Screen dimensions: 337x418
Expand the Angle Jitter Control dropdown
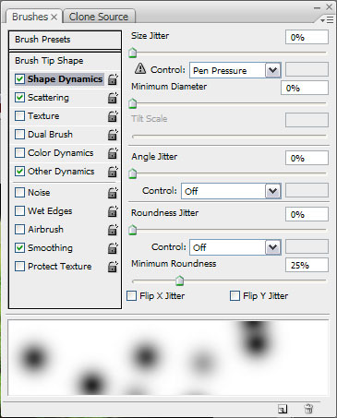click(x=272, y=191)
